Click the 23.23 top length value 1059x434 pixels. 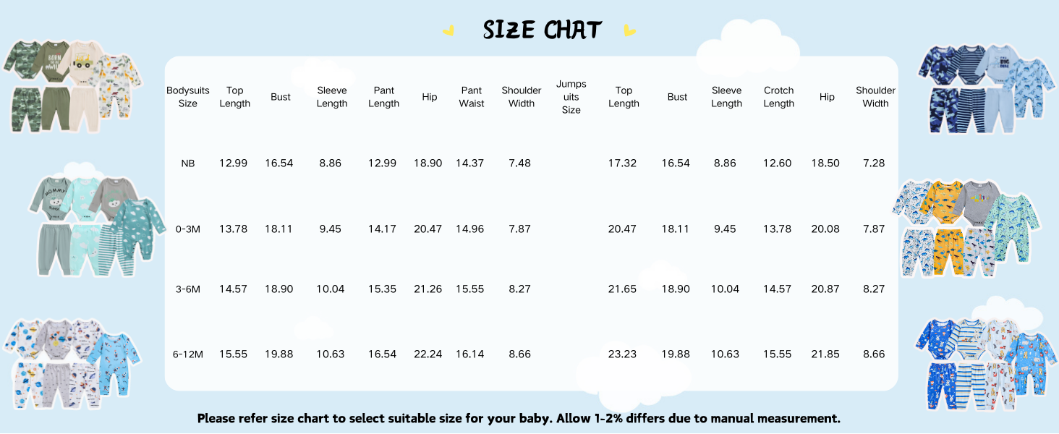point(622,354)
